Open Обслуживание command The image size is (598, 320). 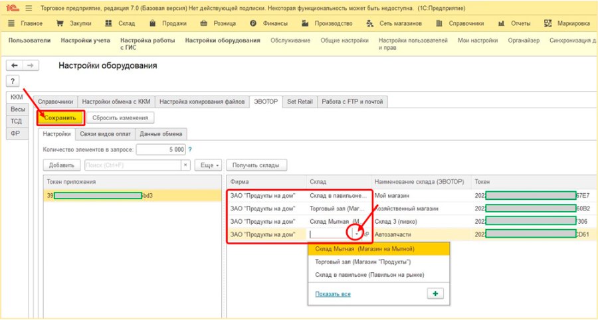[290, 40]
